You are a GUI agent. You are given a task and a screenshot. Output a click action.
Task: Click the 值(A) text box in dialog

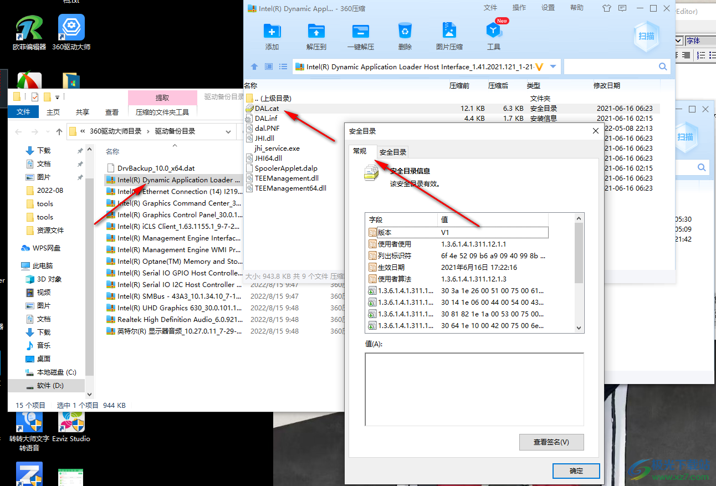[474, 389]
